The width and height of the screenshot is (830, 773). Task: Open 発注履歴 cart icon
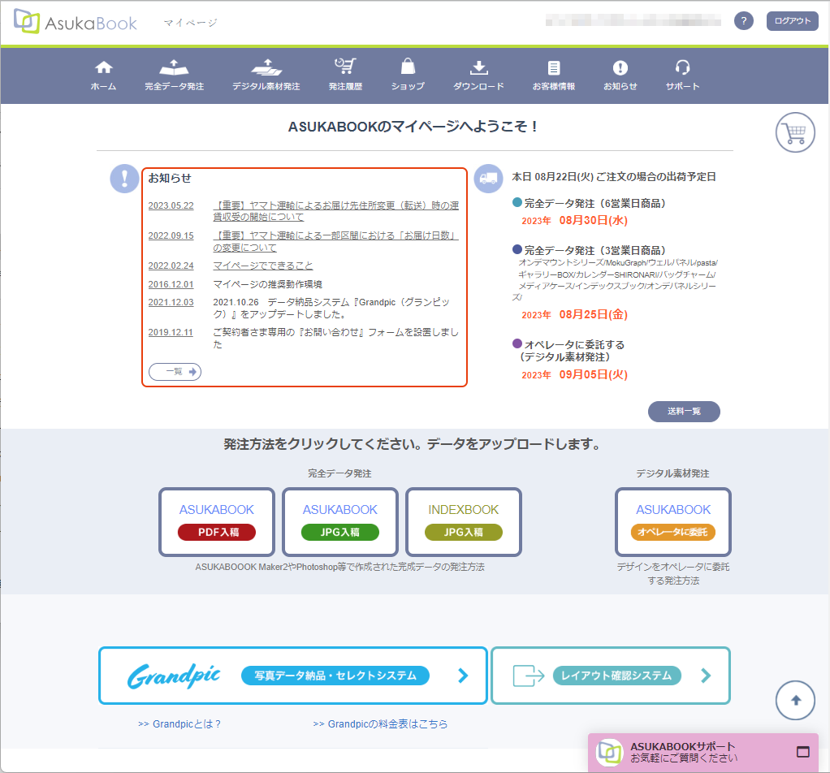click(345, 68)
